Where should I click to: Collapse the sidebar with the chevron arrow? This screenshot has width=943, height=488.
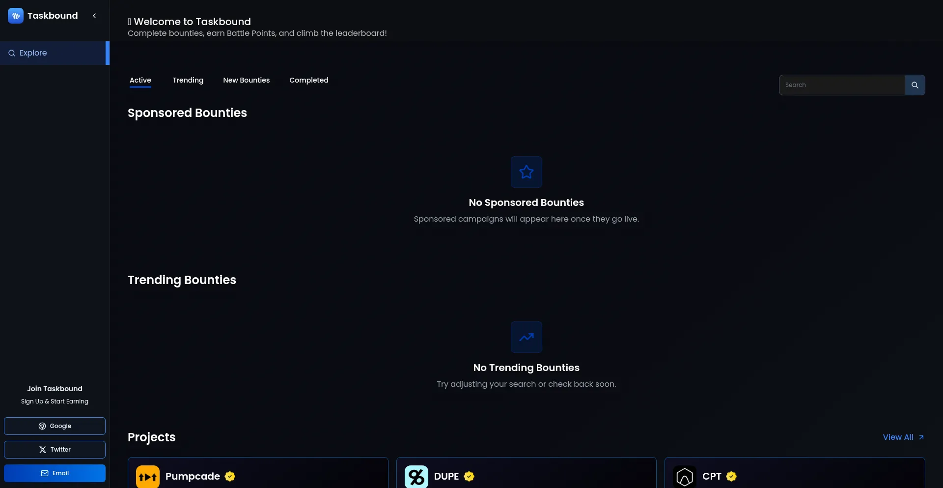pos(94,16)
